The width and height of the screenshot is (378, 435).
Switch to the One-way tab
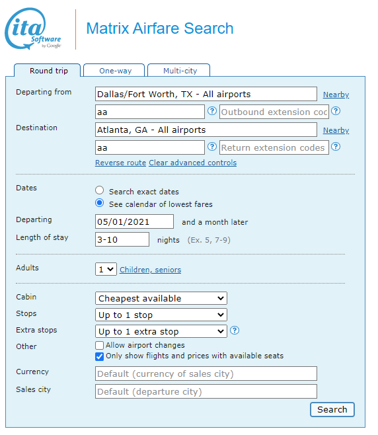tap(114, 71)
